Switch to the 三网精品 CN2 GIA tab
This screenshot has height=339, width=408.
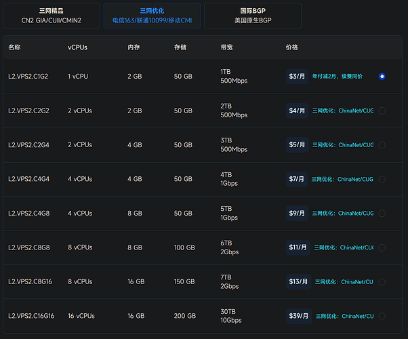[x=52, y=16]
